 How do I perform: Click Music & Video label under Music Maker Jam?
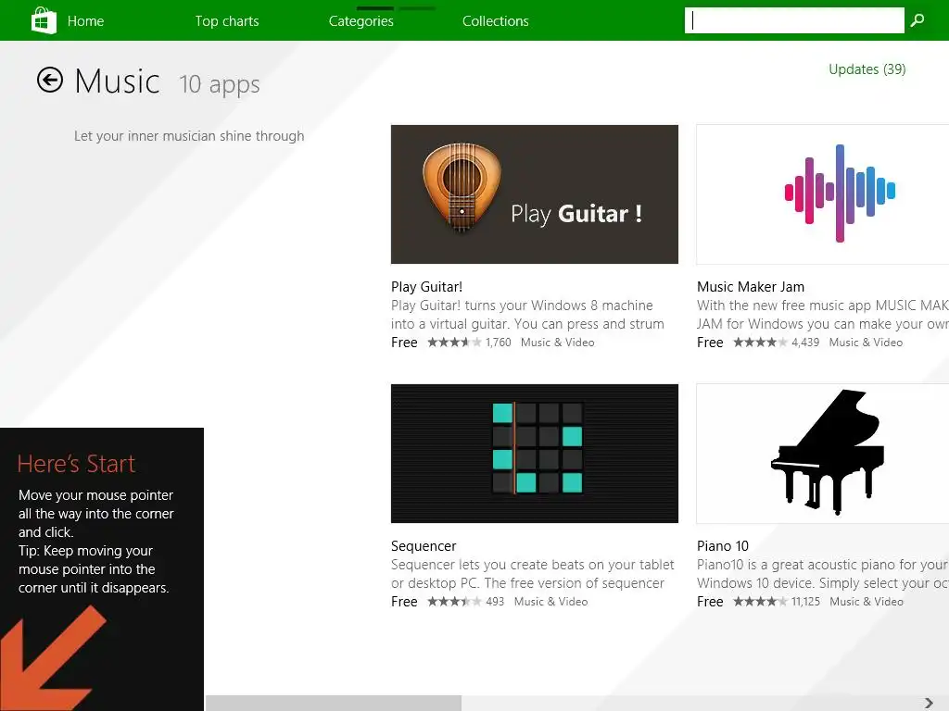click(867, 343)
